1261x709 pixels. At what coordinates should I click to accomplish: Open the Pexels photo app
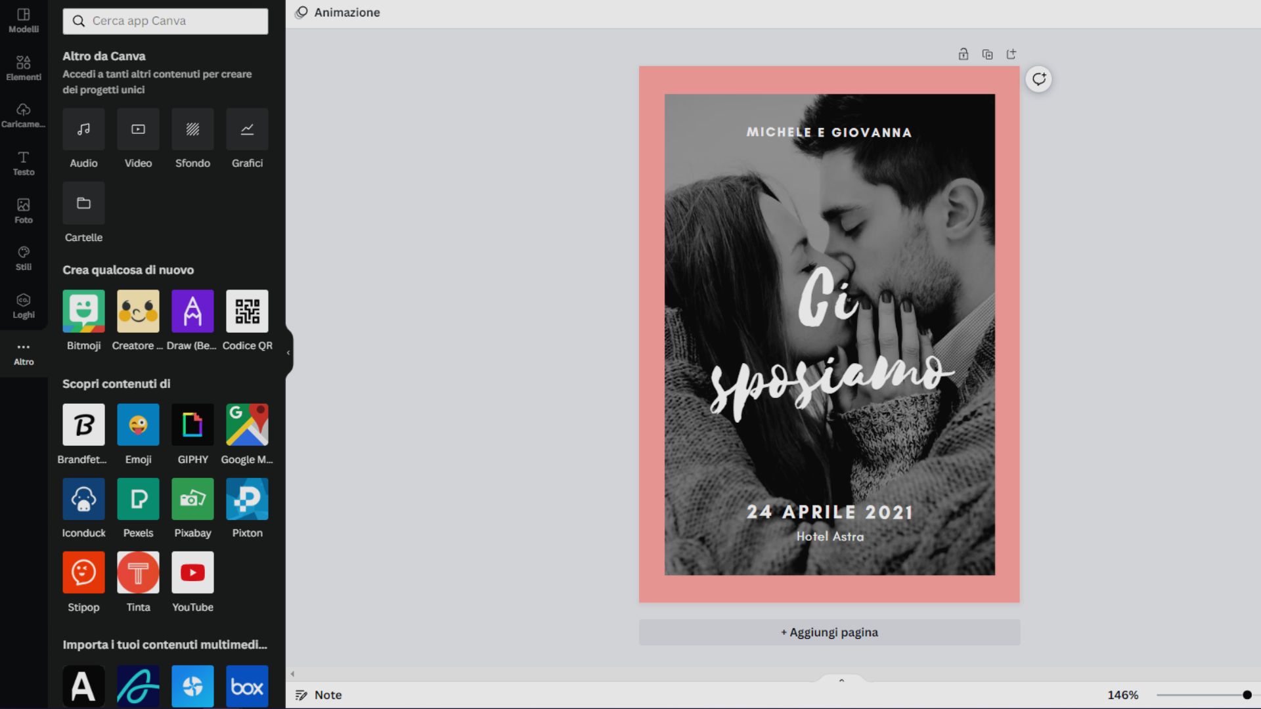(138, 499)
